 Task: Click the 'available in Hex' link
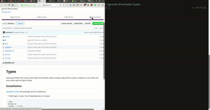click(x=13, y=92)
